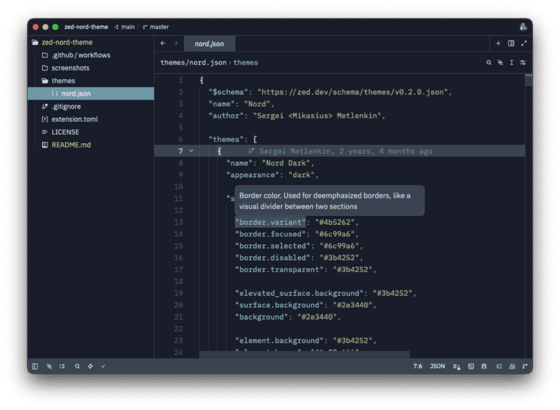Go back with the left arrow
Screen dimensions: 560x410
163,43
